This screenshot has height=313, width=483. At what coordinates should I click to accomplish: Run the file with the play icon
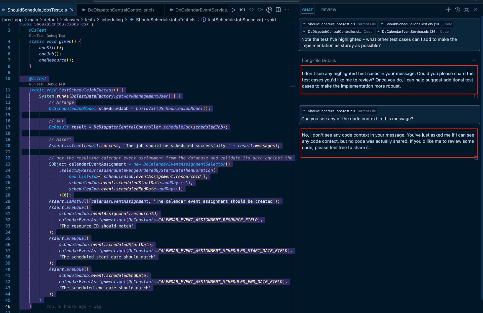233,10
